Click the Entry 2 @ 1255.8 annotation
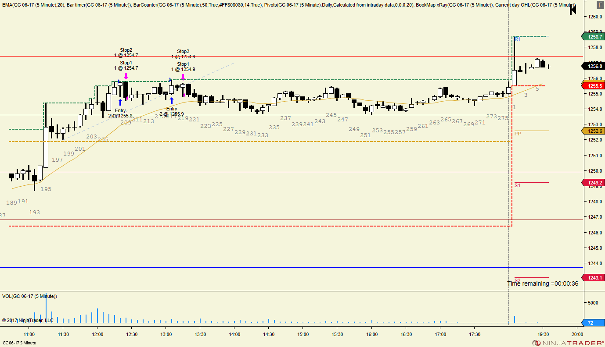This screenshot has width=605, height=347. pos(120,113)
